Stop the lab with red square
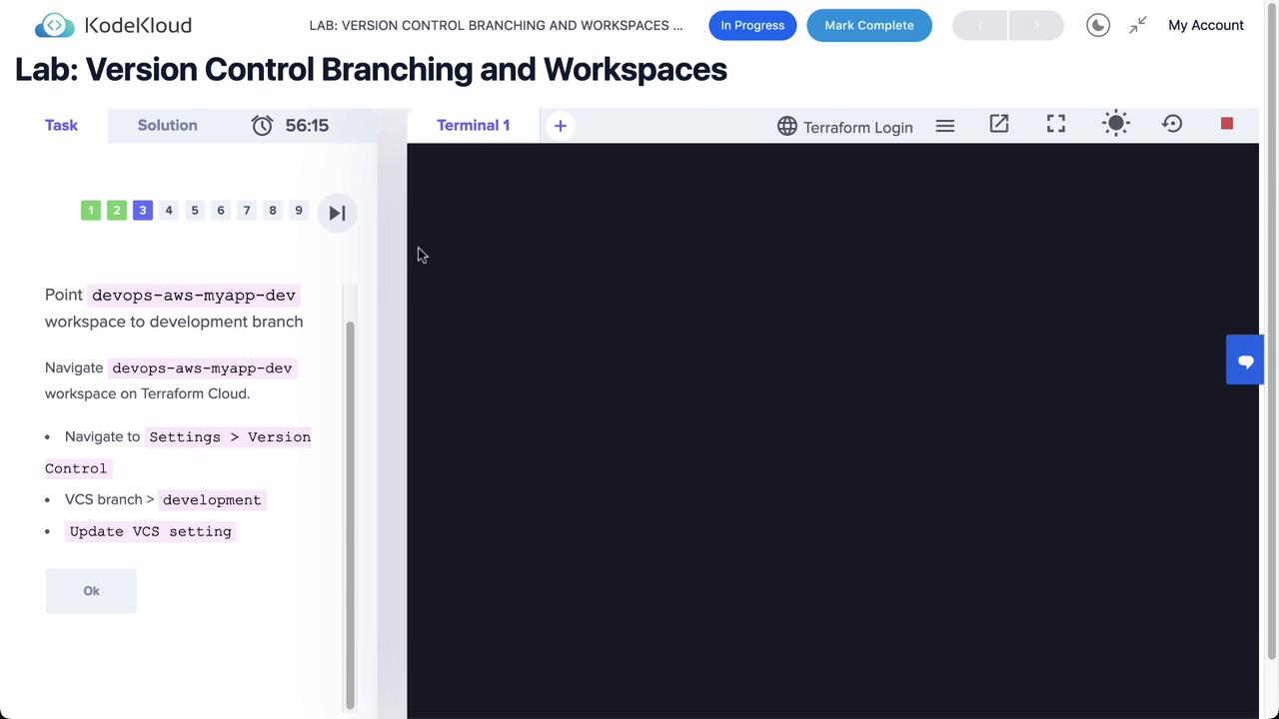The width and height of the screenshot is (1279, 719). [1227, 123]
